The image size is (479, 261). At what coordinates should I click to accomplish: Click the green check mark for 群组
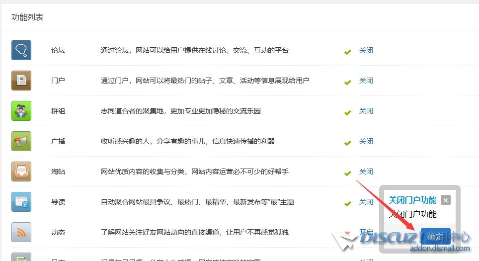[x=347, y=112]
